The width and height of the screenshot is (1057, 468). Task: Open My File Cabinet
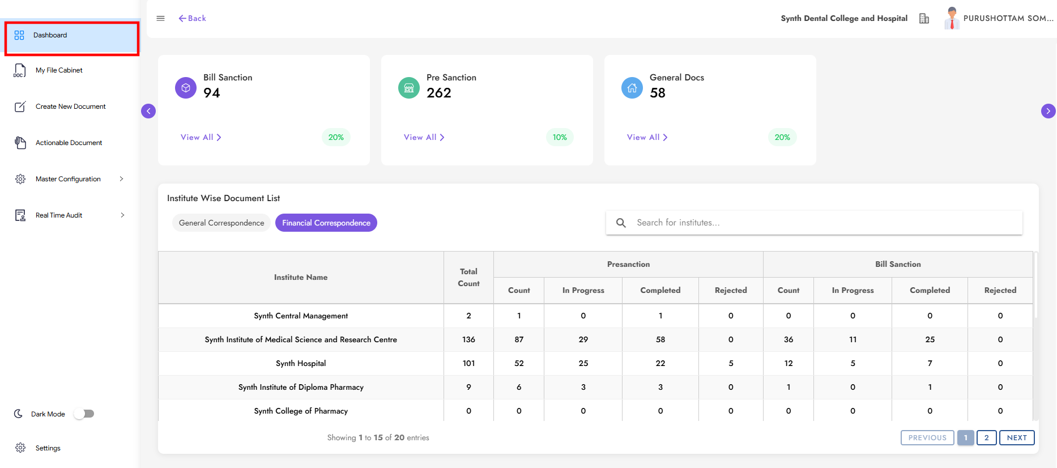point(59,70)
